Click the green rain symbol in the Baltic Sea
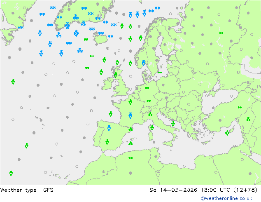The width and height of the screenshot is (261, 202). 160,73
